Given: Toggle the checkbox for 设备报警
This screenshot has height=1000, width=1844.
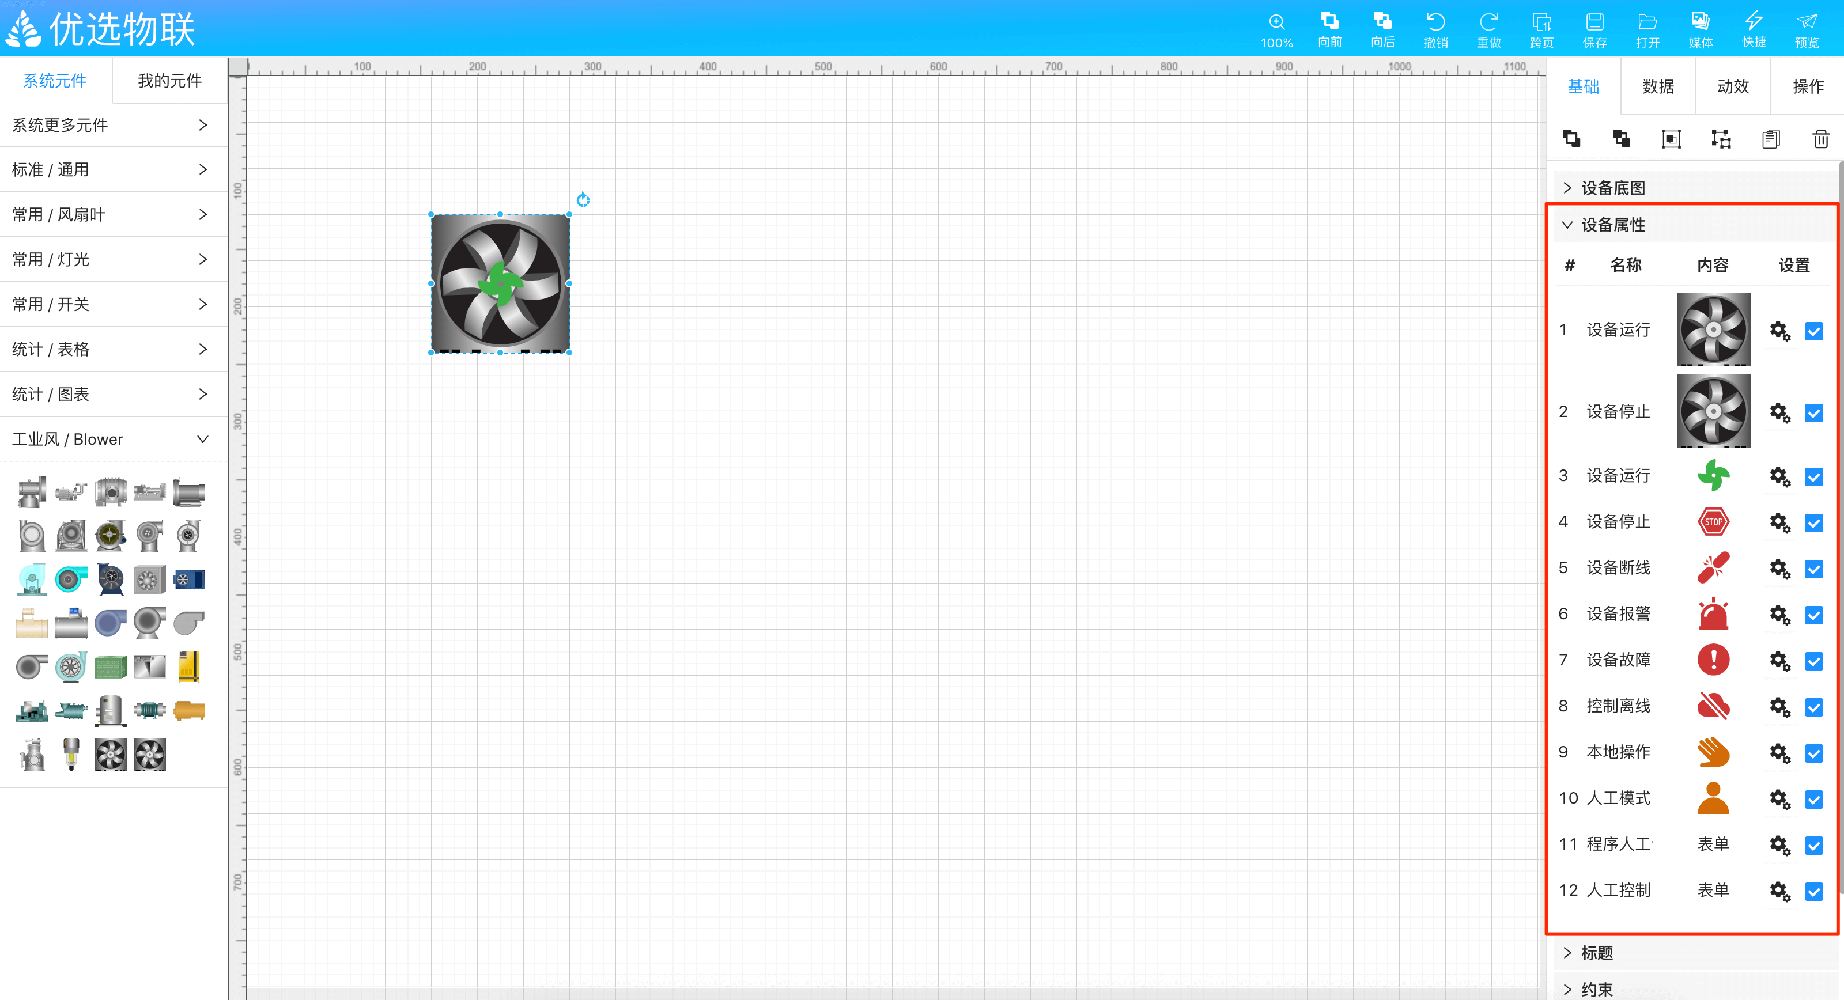Looking at the screenshot, I should [1813, 615].
